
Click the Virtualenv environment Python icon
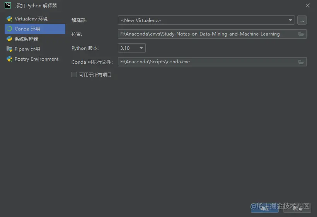coord(9,19)
